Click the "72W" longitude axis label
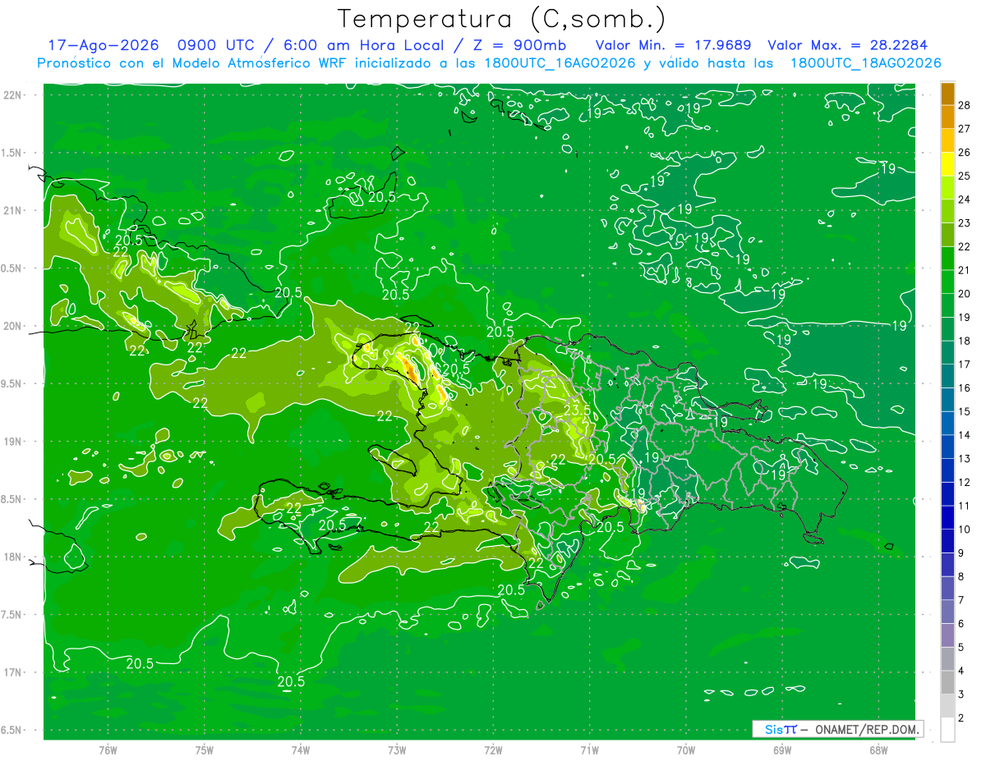The width and height of the screenshot is (986, 761). tap(493, 750)
